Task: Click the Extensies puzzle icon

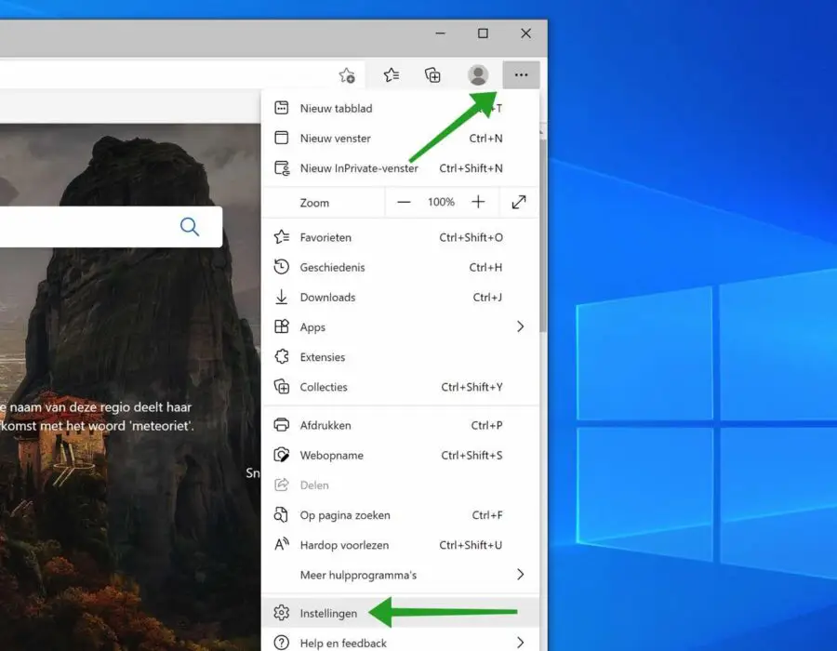Action: point(281,356)
